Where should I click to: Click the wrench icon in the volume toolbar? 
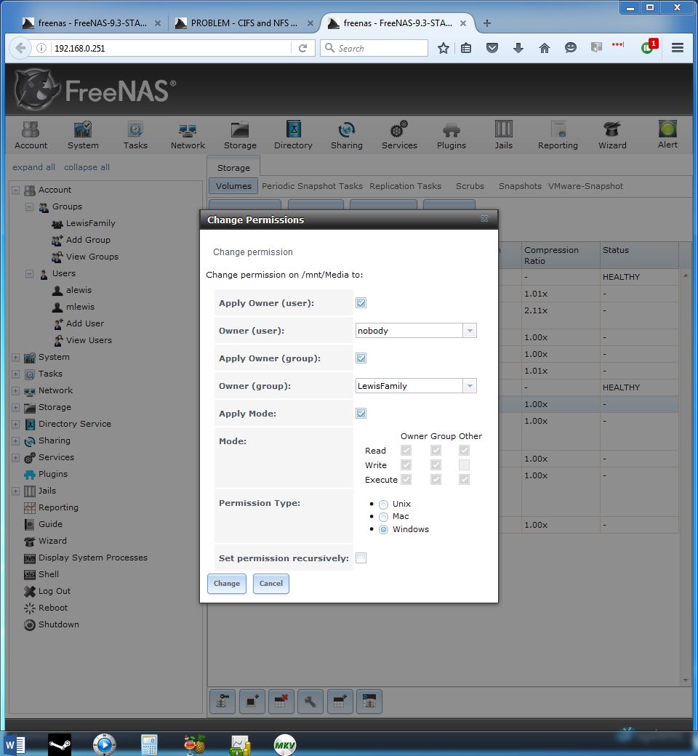[x=310, y=701]
